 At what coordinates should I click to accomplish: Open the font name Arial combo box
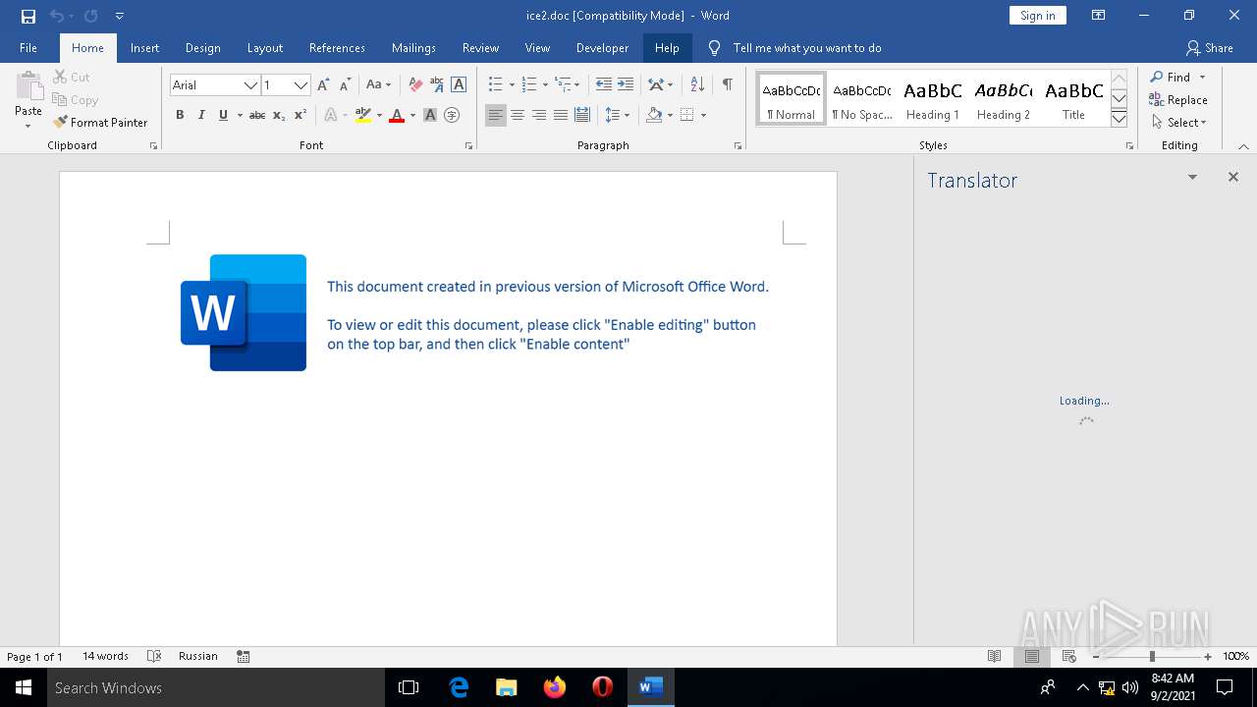pyautogui.click(x=215, y=85)
